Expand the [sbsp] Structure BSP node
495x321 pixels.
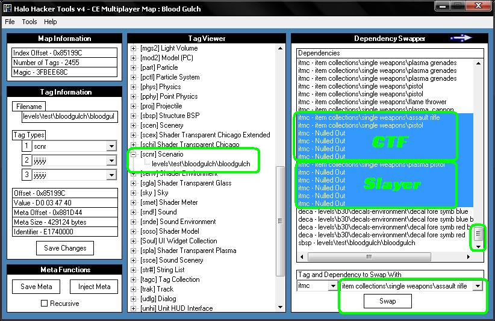(134, 116)
